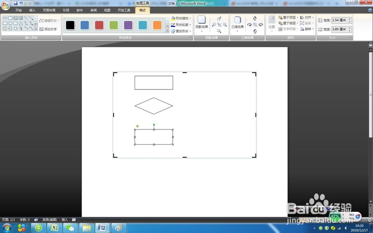Open size dialog launcher in 大小 group

(351, 37)
